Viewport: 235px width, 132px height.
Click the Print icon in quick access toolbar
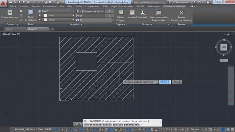(28, 2)
